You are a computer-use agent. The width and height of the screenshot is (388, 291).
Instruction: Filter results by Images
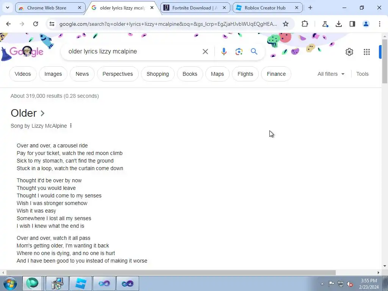coord(53,74)
